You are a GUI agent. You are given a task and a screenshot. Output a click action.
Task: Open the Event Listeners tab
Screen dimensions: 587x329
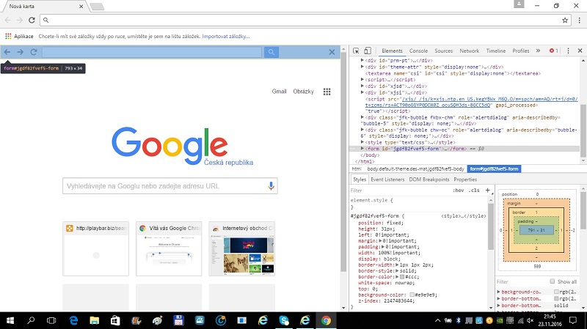(x=387, y=179)
